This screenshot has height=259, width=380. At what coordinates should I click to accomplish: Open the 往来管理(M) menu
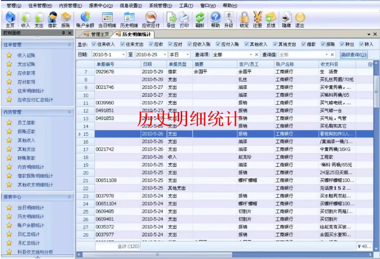click(x=40, y=5)
